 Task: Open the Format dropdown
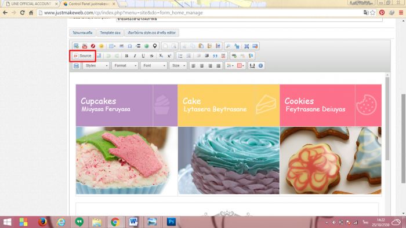pyautogui.click(x=125, y=65)
